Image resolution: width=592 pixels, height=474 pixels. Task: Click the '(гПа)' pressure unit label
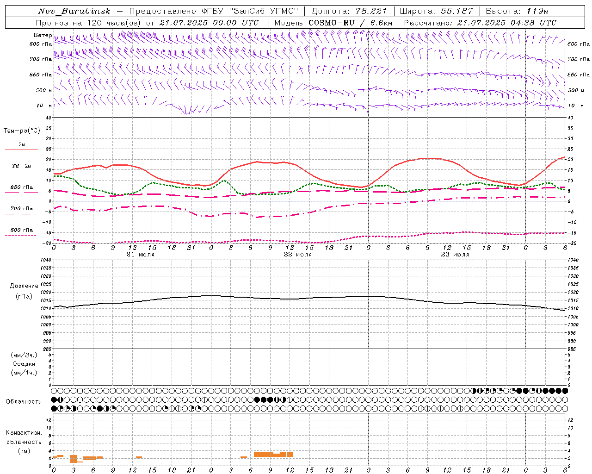[x=24, y=296]
